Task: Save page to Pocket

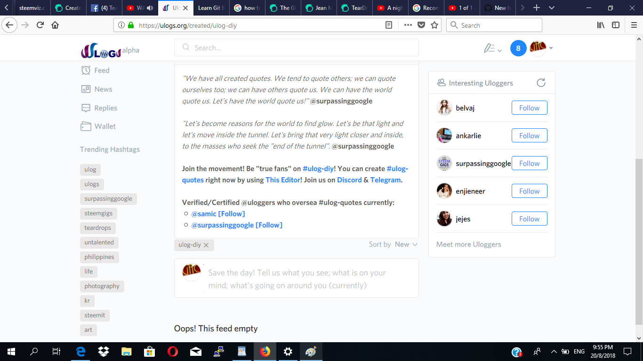Action: tap(421, 25)
